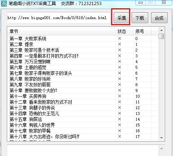
Task: Click sequence number 12 cell
Action: (138, 108)
